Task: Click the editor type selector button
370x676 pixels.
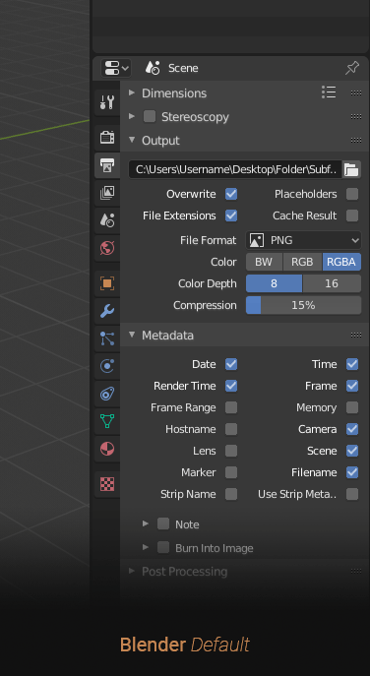Action: (x=116, y=68)
